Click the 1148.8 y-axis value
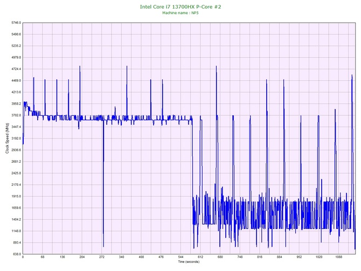 (x=16, y=231)
